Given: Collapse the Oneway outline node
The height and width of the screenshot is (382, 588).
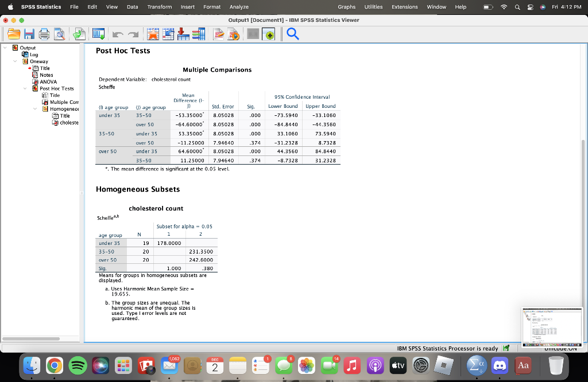Looking at the screenshot, I should tap(15, 61).
